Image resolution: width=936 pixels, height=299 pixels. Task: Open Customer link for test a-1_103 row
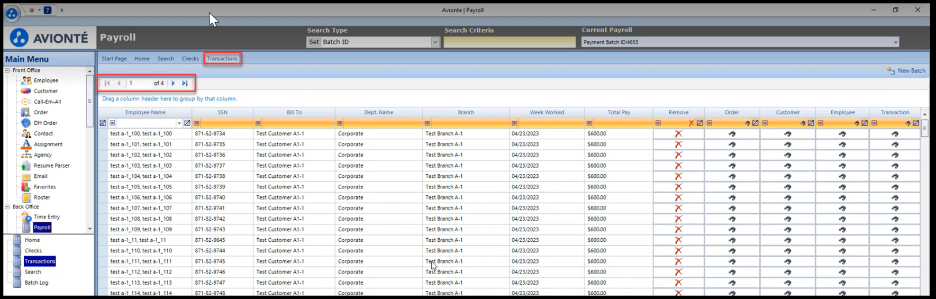[787, 166]
